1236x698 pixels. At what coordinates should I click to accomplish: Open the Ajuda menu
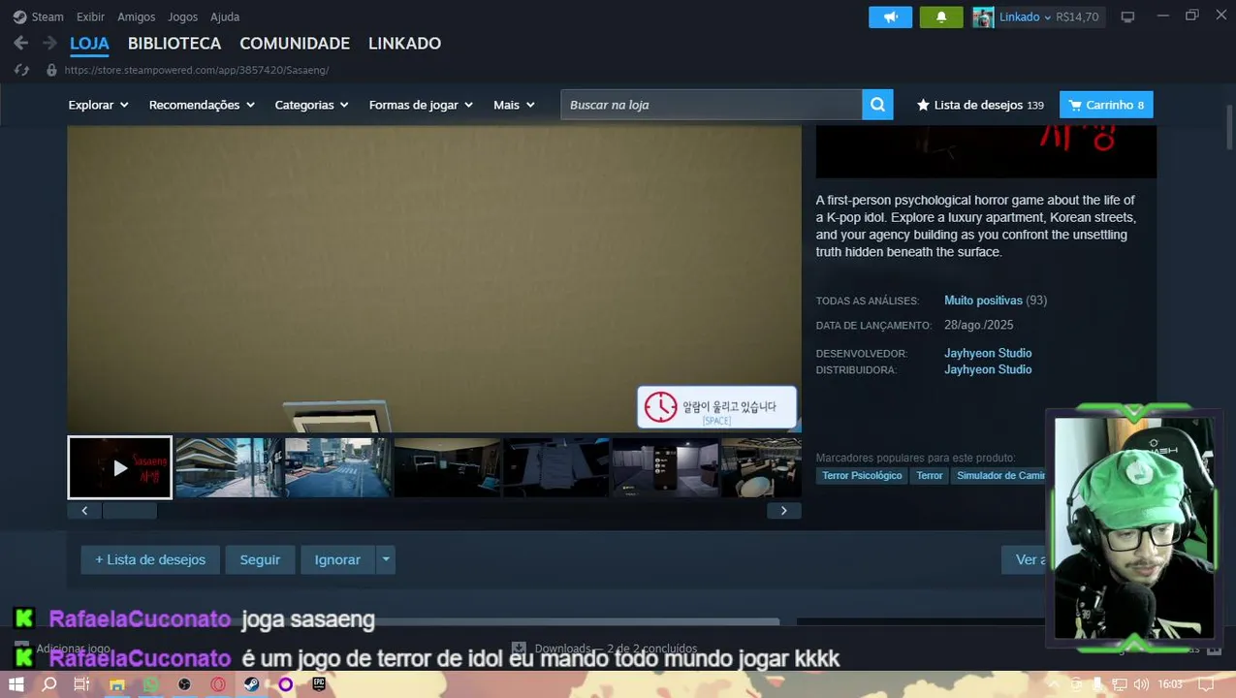pyautogui.click(x=225, y=16)
